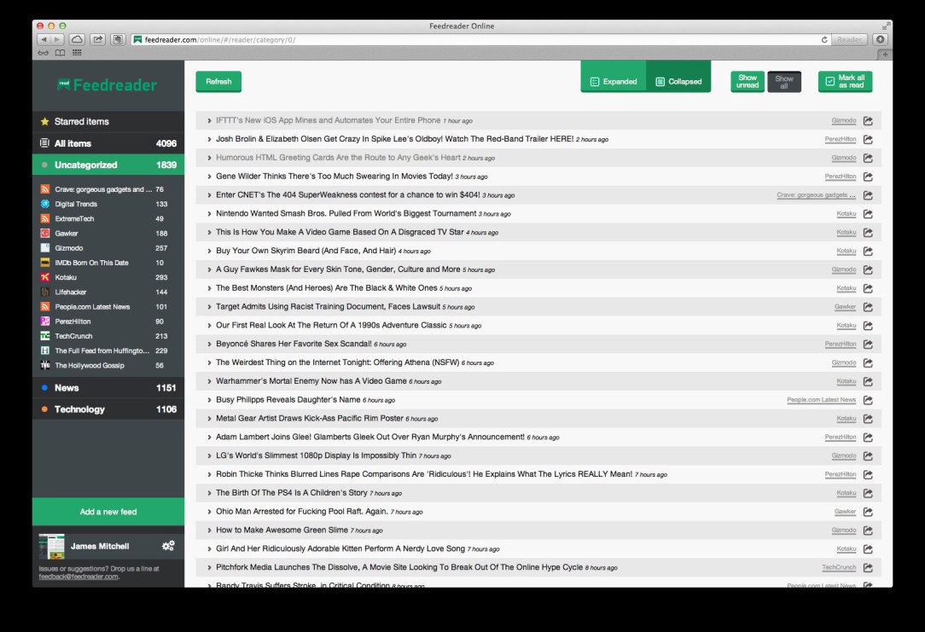925x632 pixels.
Task: Open Top Sites grid icon in bookmarks bar
Action: pos(77,53)
